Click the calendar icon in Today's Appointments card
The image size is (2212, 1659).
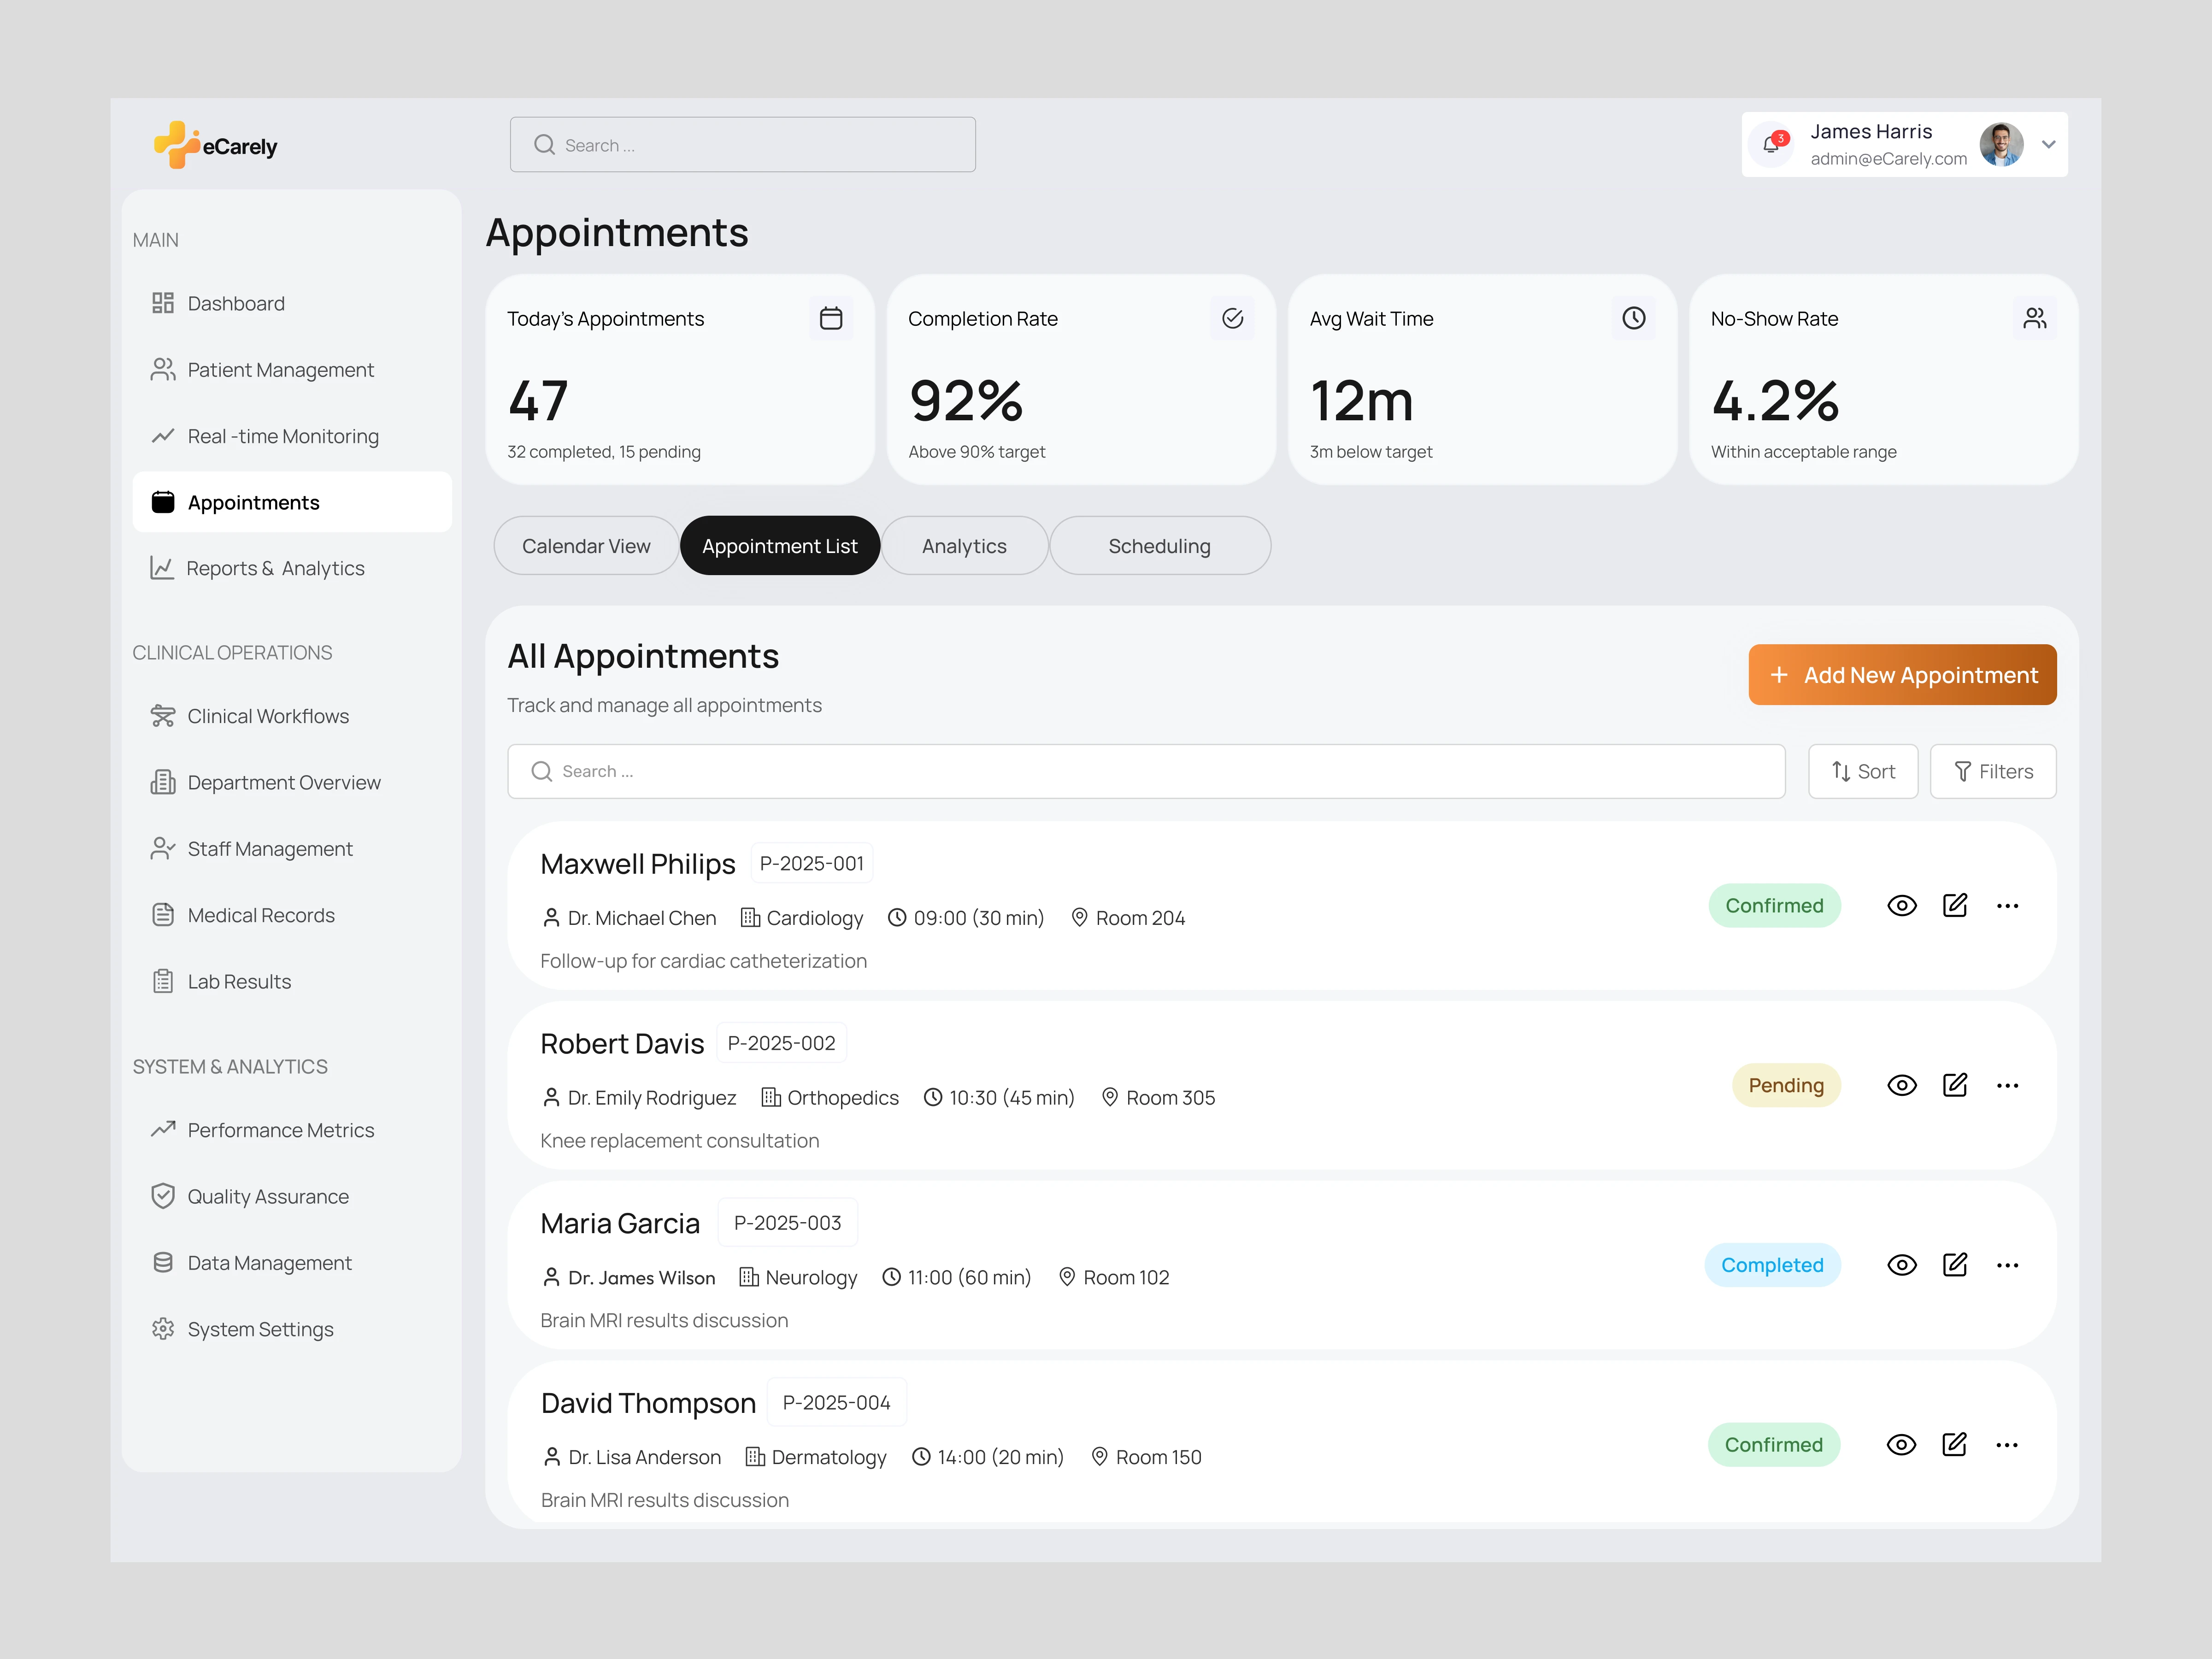click(830, 319)
